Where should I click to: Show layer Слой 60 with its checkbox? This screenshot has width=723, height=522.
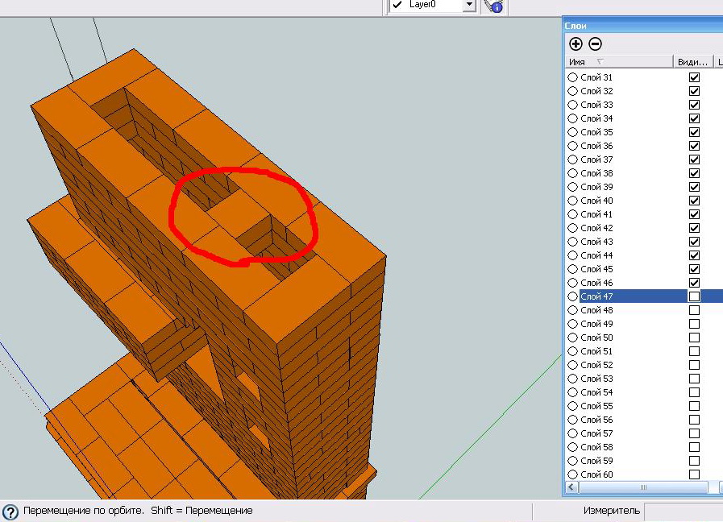coord(694,474)
